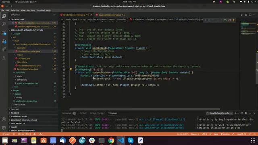Split the editor right
The height and width of the screenshot is (145, 258).
[250, 15]
